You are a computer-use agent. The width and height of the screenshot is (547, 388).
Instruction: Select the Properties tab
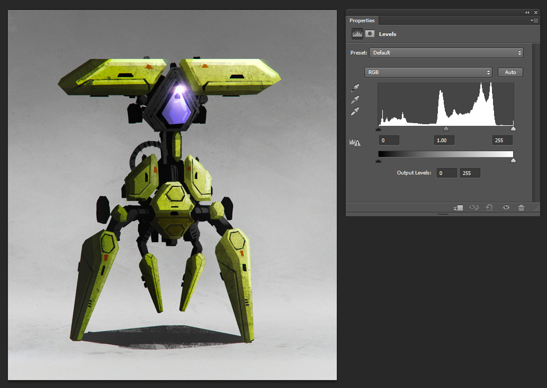tap(362, 21)
